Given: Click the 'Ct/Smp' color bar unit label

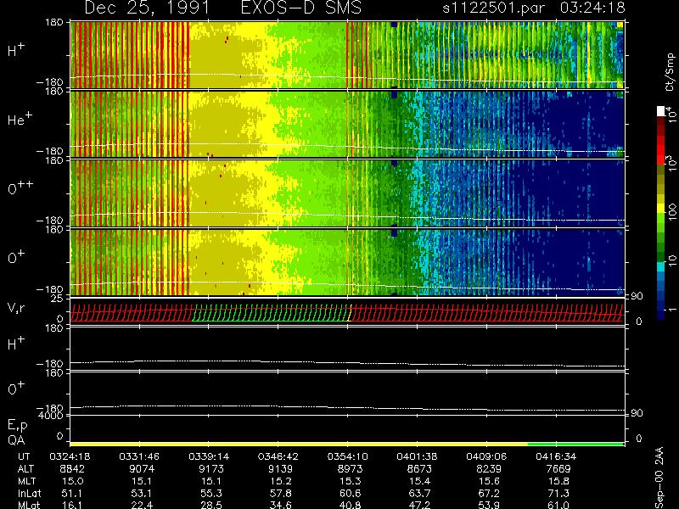Looking at the screenshot, I should click(671, 72).
